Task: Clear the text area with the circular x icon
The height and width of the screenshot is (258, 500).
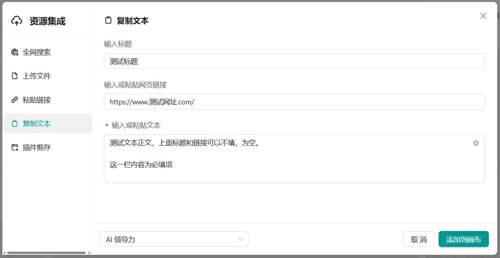Action: (476, 143)
